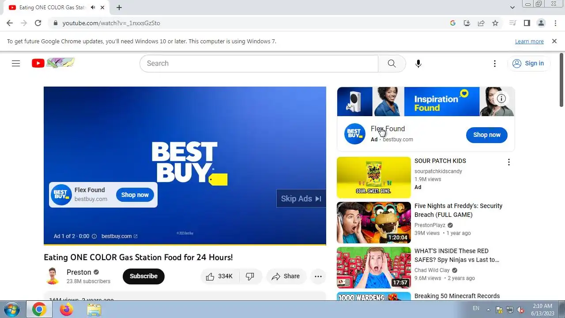Skip the Best Buy ad
Screen dimensions: 565x318
[x=301, y=199]
